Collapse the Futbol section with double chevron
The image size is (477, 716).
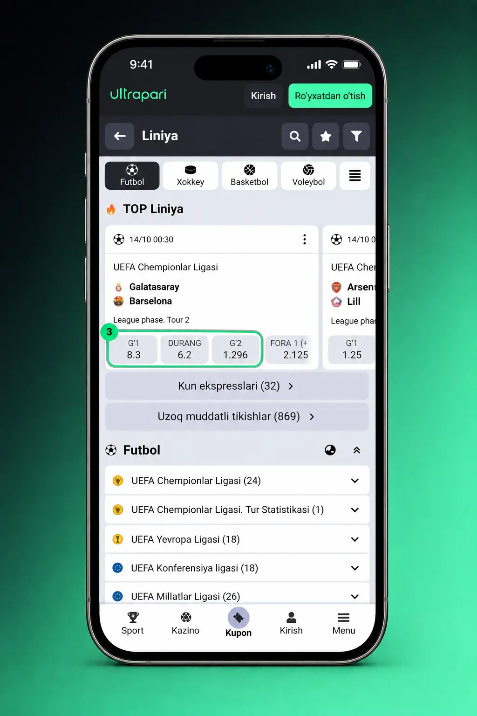point(357,450)
